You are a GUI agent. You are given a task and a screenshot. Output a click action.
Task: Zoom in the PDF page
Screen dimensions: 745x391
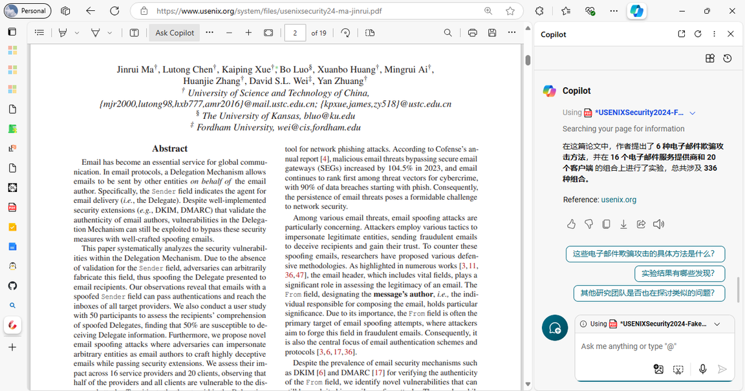(248, 33)
